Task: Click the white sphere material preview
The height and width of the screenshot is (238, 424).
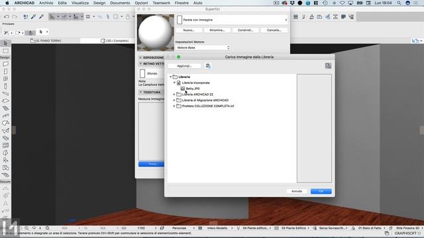Action: 156,32
